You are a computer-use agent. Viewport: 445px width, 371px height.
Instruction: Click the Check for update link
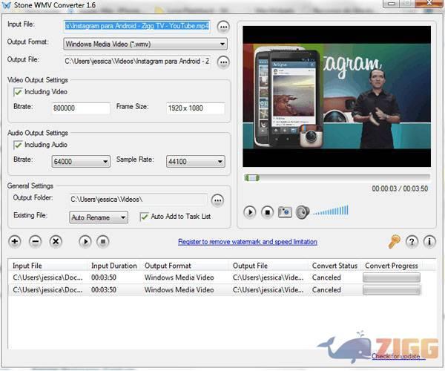pos(398,356)
